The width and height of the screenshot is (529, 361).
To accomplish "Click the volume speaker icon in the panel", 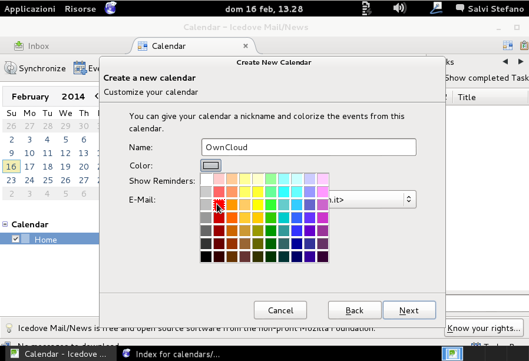I will coord(399,8).
